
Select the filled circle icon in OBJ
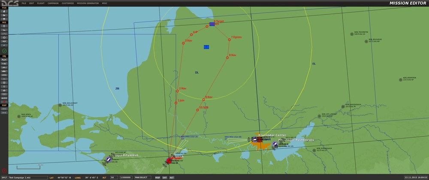pyautogui.click(x=4, y=83)
